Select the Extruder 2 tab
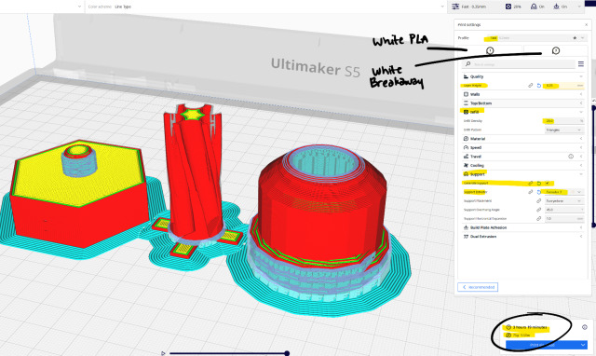Viewport: 596px width, 356px height. pyautogui.click(x=556, y=50)
